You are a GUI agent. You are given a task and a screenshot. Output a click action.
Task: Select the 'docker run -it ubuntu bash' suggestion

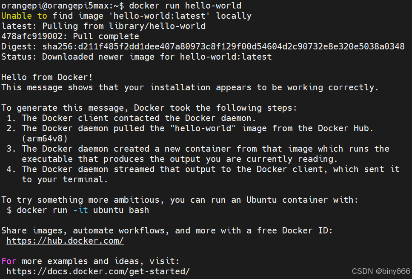tap(81, 210)
